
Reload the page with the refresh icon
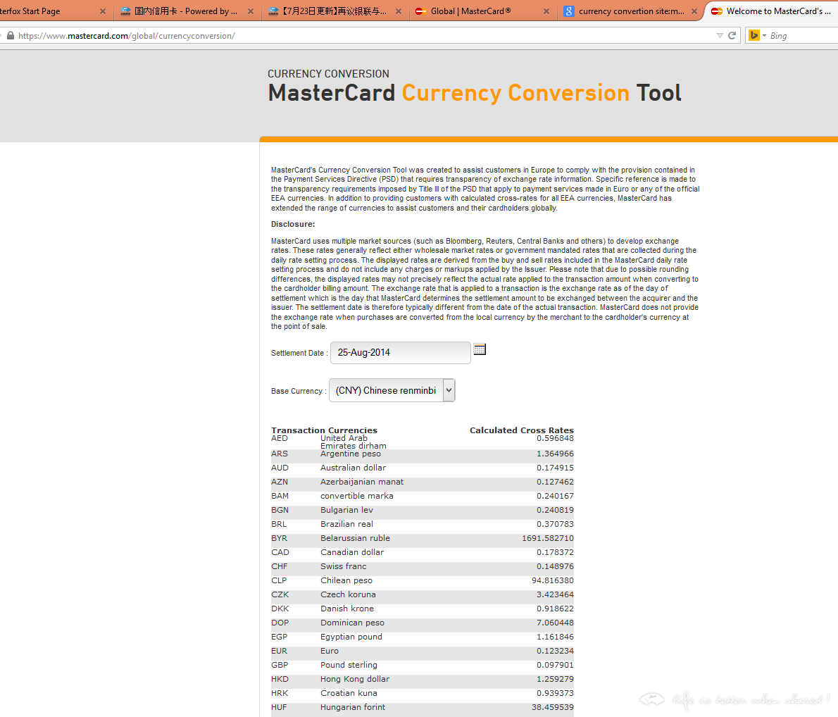[732, 36]
